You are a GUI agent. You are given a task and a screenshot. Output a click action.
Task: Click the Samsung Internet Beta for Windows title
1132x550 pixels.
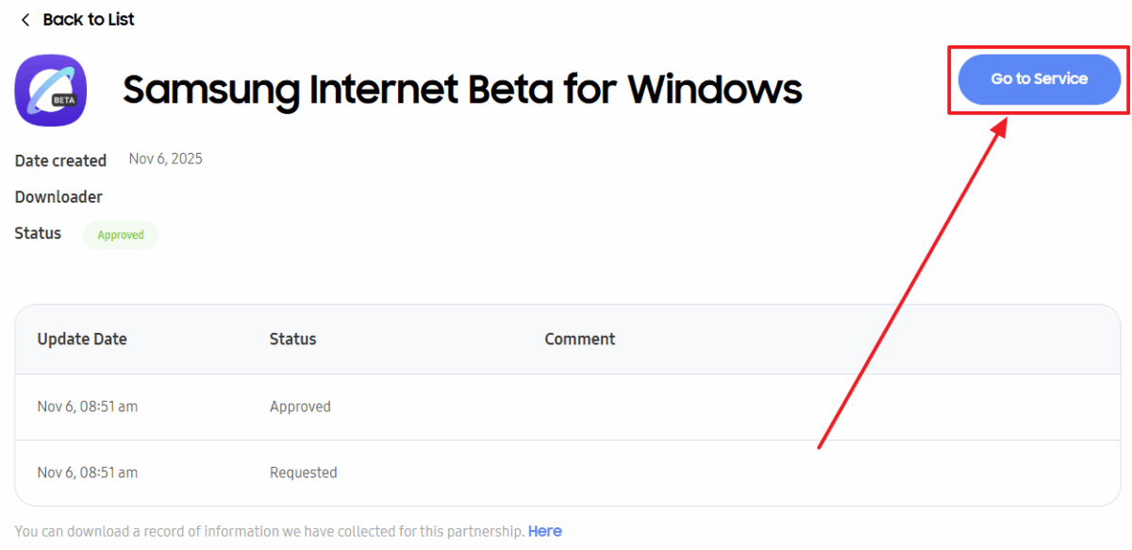pyautogui.click(x=462, y=90)
